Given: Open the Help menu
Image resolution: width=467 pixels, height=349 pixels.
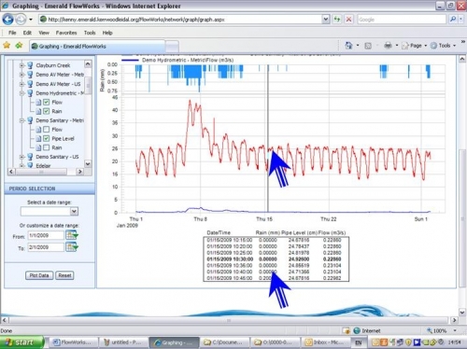Looking at the screenshot, I should tap(107, 33).
